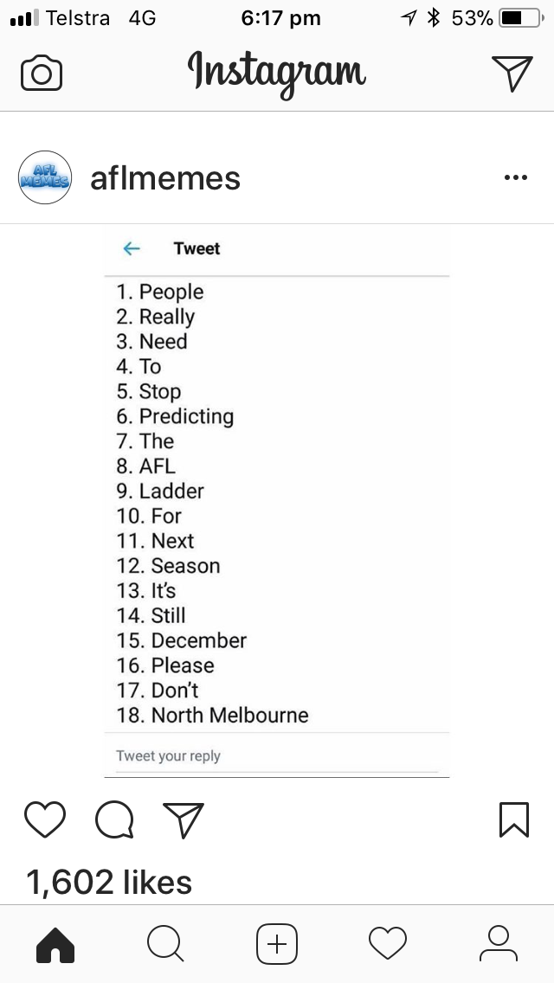Tap the back arrow in the Tweet image
The image size is (554, 983).
[131, 249]
